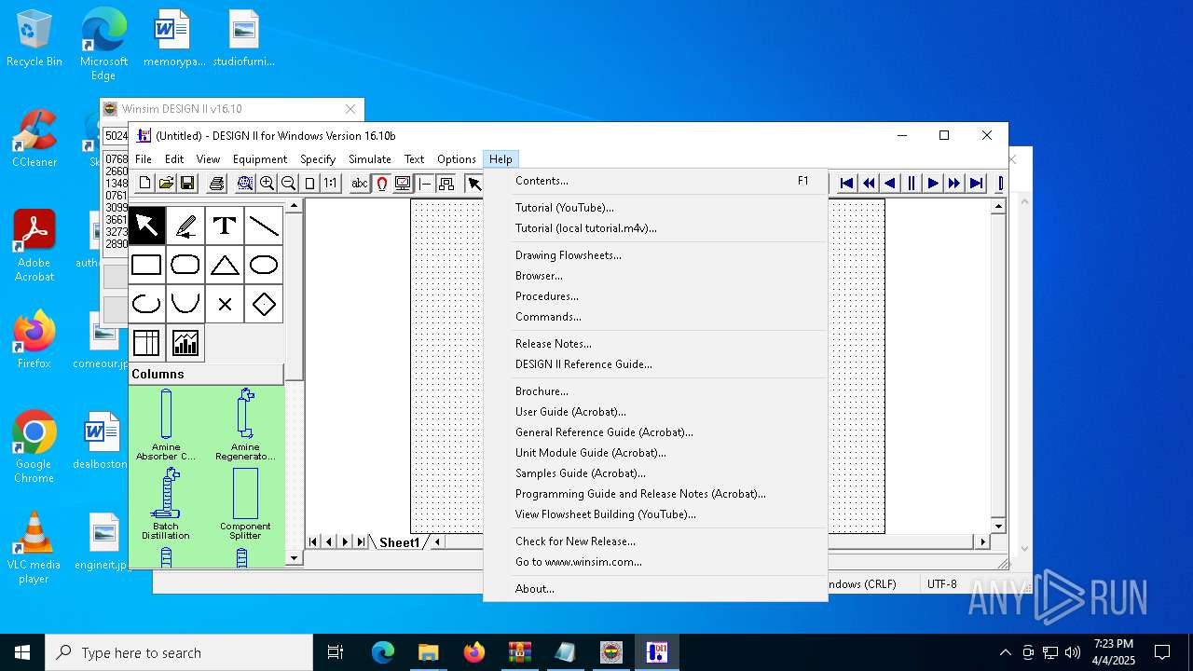Select the Sheet1 tab

[x=400, y=542]
